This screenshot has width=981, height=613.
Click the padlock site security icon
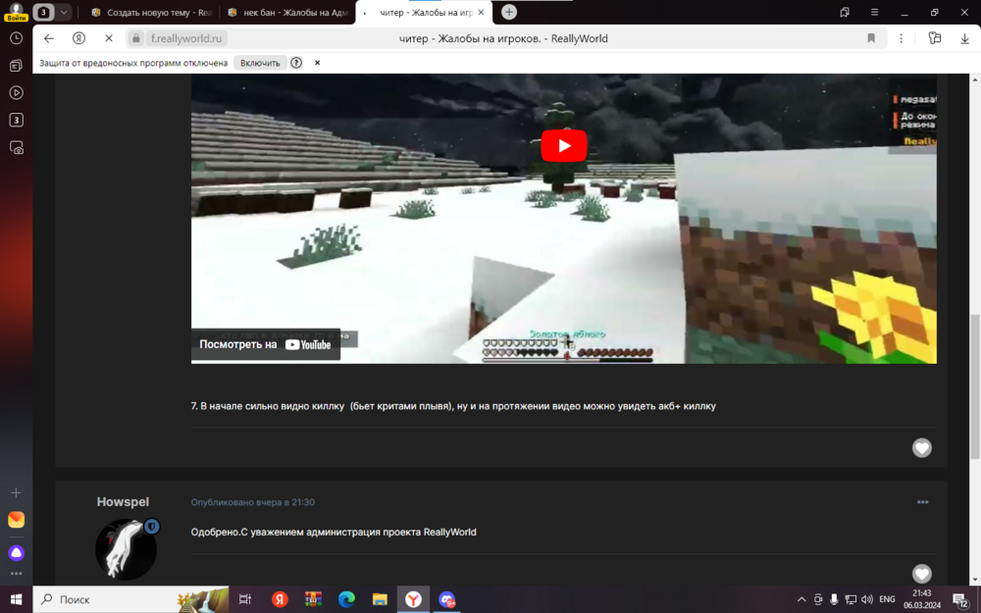pyautogui.click(x=135, y=38)
